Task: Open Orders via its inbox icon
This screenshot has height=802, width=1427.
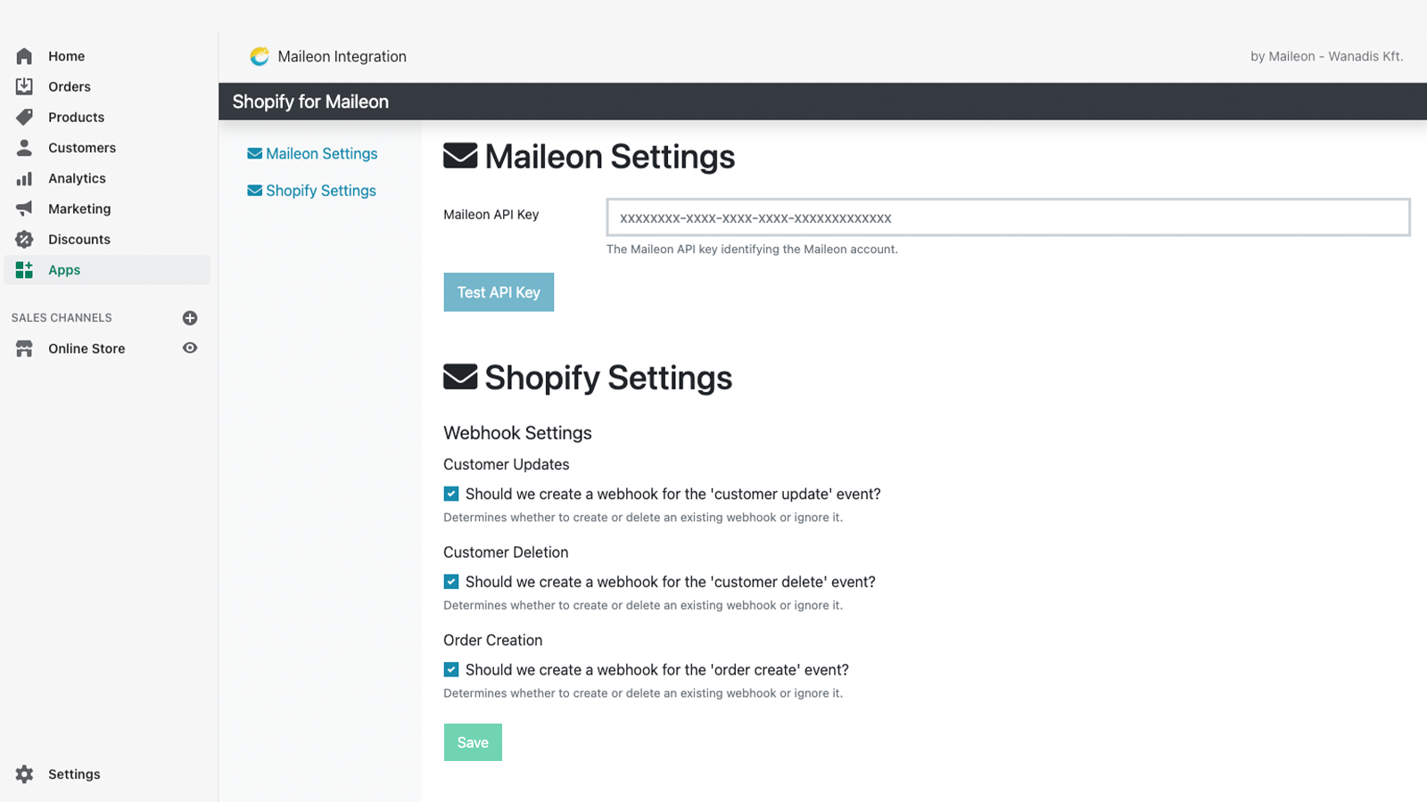Action: (24, 86)
